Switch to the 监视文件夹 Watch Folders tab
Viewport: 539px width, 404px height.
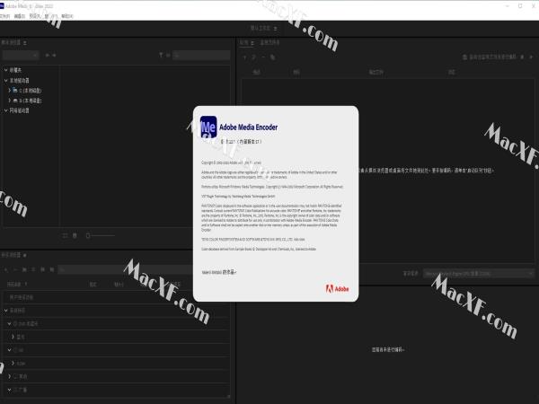[269, 42]
